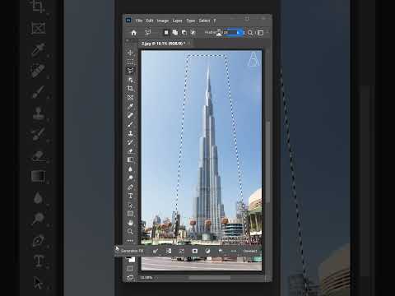Viewport: 395px width, 296px height.
Task: Toggle Quick Mask mode
Action: point(130,268)
